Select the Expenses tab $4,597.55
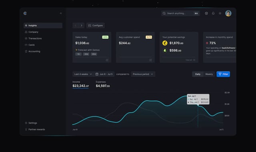 coord(103,85)
